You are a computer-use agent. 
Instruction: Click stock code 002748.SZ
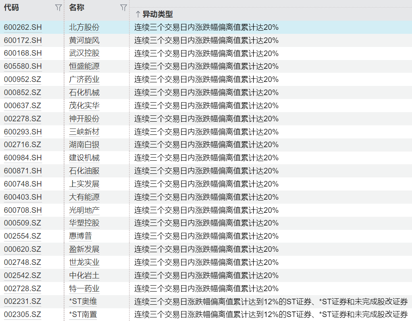[x=22, y=262]
